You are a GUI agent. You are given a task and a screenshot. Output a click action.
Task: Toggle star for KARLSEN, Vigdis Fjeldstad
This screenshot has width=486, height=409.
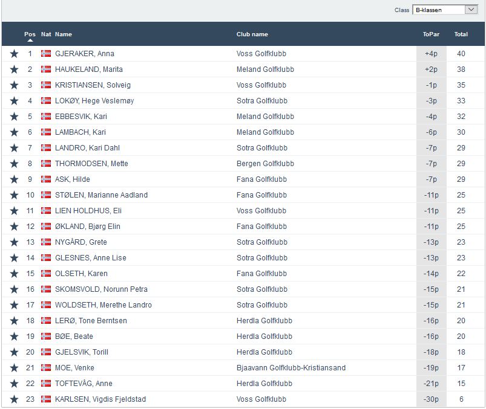point(14,399)
